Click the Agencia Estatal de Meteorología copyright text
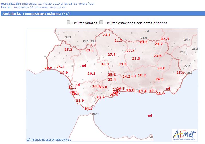205x144 pixels. coord(49,140)
